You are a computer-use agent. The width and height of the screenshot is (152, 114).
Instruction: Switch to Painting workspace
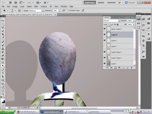(111, 3)
